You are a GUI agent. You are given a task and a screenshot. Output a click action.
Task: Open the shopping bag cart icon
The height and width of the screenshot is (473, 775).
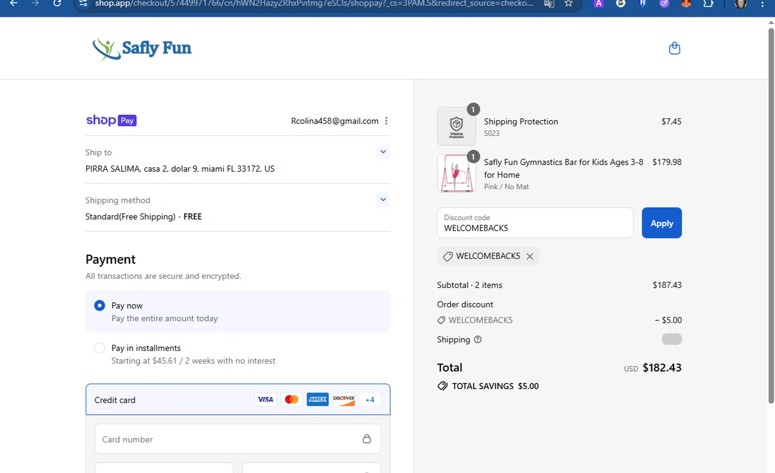click(674, 48)
